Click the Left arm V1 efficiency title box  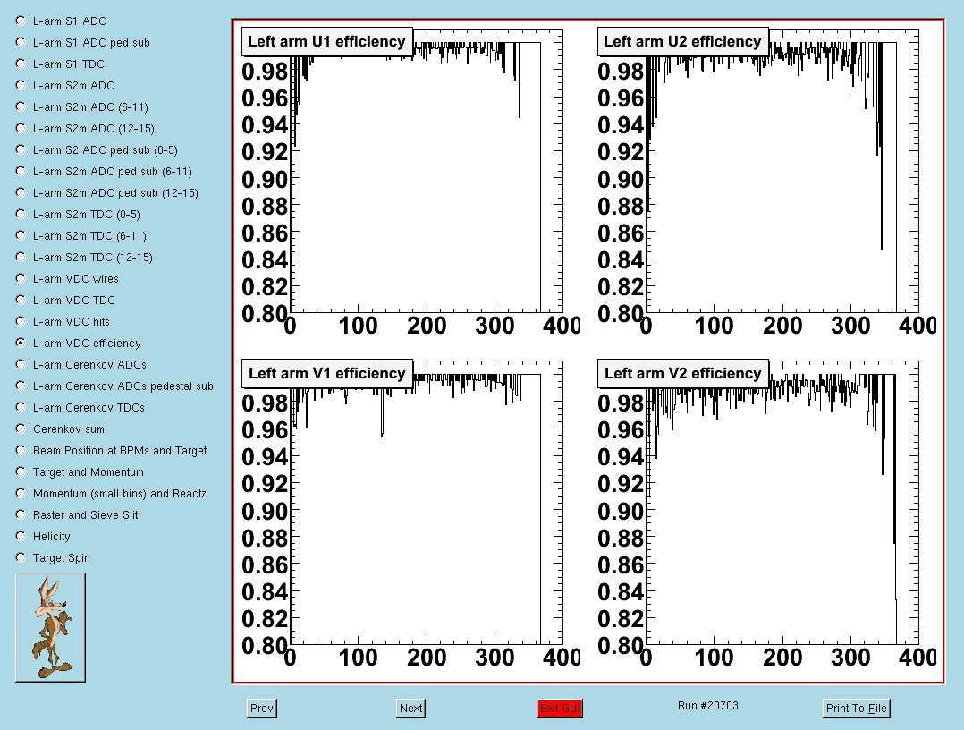326,374
